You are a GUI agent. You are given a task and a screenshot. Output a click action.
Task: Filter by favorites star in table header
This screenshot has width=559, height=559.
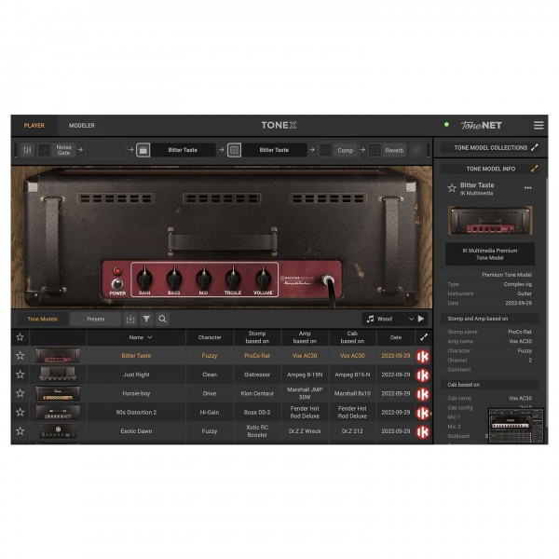tap(20, 337)
